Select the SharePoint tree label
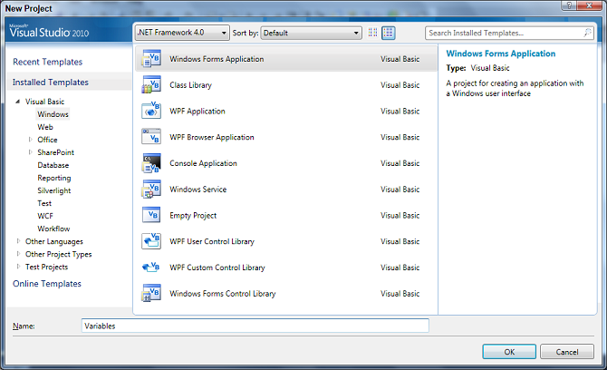 pyautogui.click(x=56, y=152)
